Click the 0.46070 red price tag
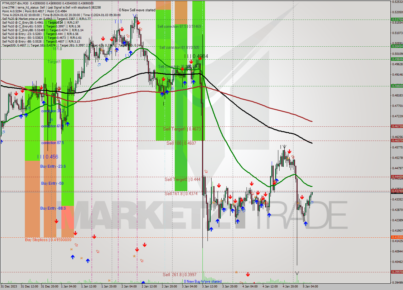403x290 pixels. [397, 140]
